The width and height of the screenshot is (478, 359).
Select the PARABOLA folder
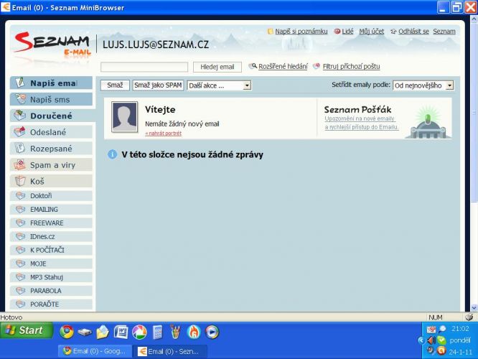(51, 291)
